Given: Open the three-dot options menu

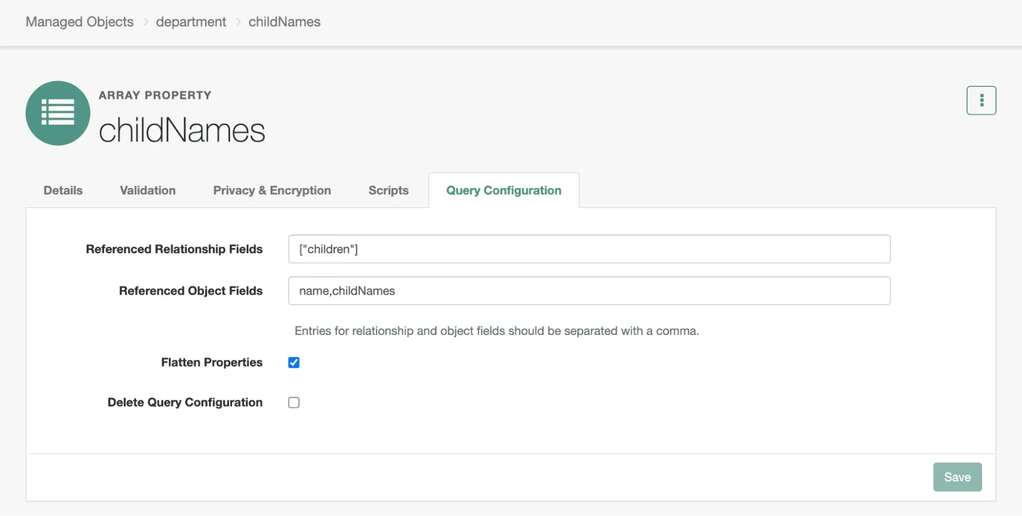Looking at the screenshot, I should 981,100.
